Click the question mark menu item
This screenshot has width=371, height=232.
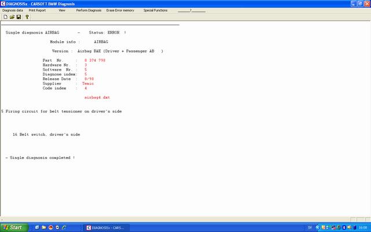click(190, 10)
